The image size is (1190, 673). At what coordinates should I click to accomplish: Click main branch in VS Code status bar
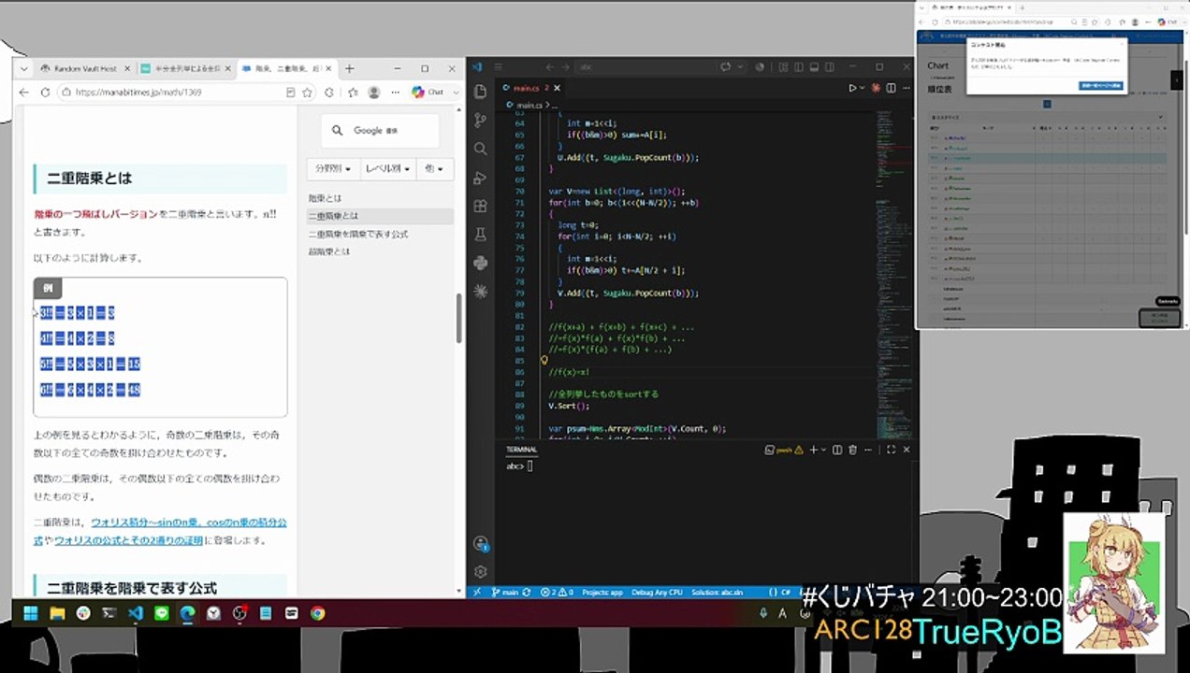505,592
